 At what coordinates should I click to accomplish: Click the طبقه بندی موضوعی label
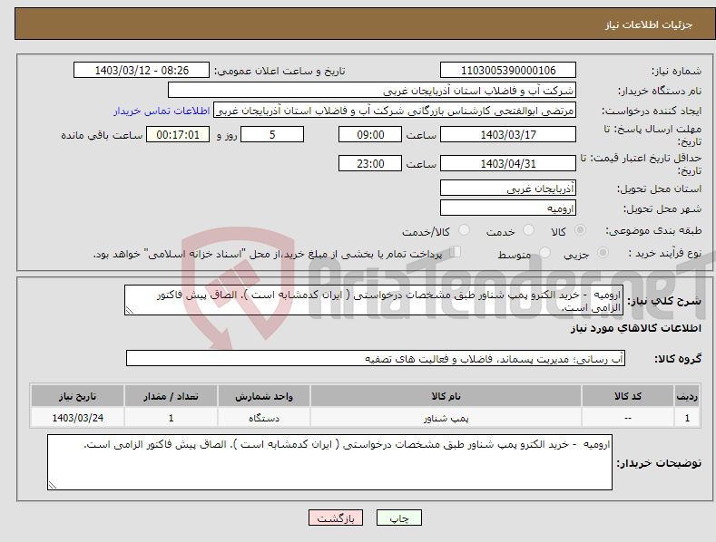click(x=653, y=231)
